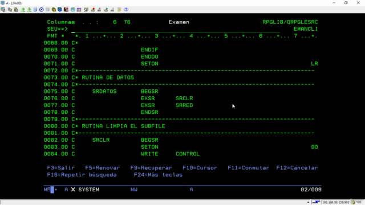Click the ENDIF opcode on line 0069.00
The width and height of the screenshot is (365, 205).
pyautogui.click(x=149, y=50)
